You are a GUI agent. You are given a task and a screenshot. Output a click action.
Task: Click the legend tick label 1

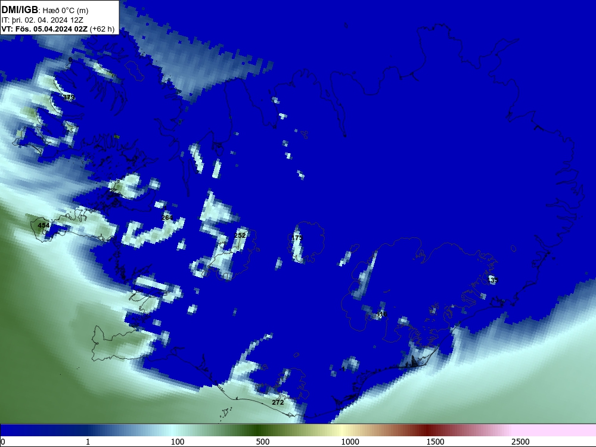pos(88,442)
